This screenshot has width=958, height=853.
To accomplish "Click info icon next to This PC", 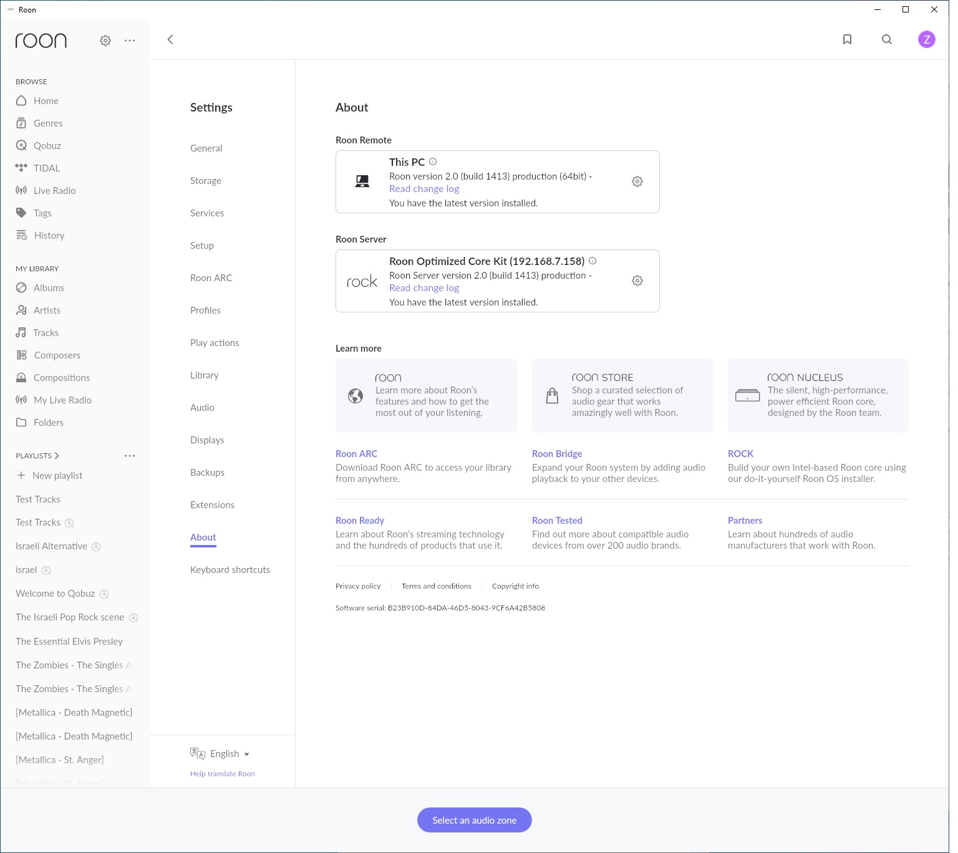I will (433, 161).
